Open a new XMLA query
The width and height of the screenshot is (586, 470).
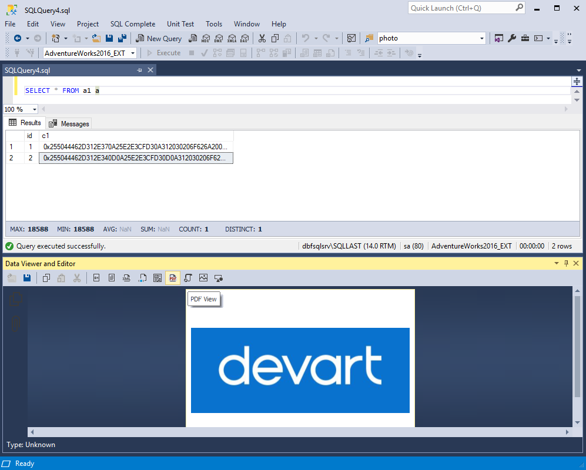tap(231, 38)
